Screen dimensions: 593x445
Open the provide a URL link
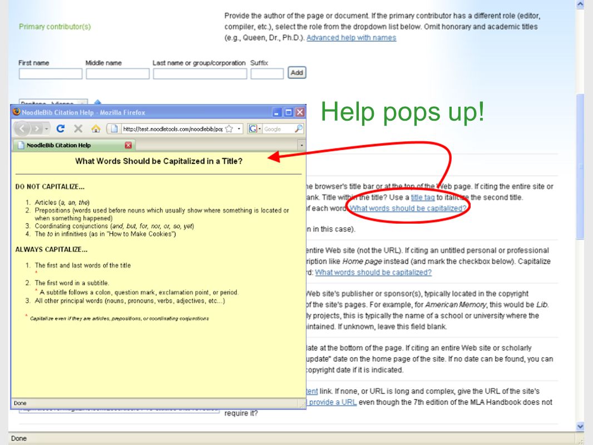click(x=333, y=402)
